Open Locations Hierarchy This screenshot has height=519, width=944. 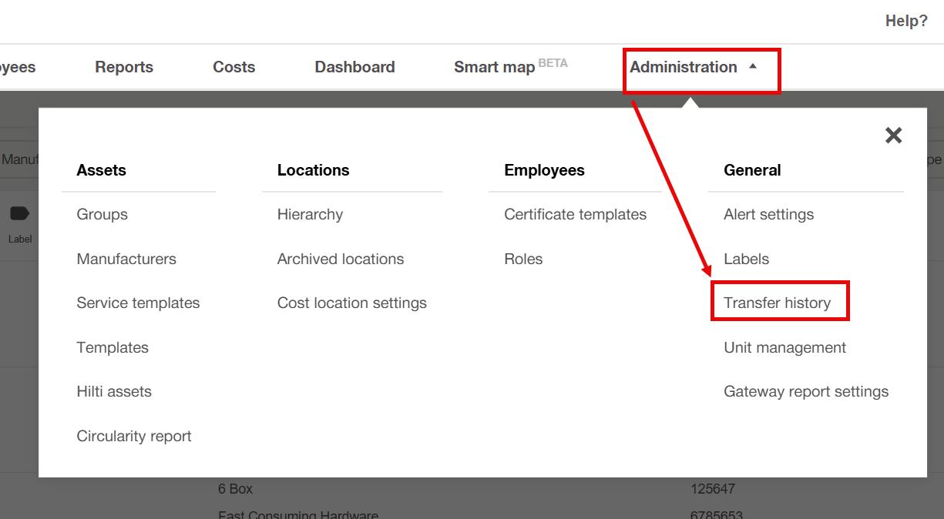pos(310,215)
